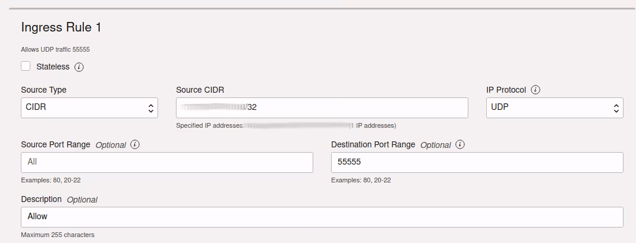Focus the Source Port Range input
This screenshot has height=243, width=636.
click(x=166, y=162)
